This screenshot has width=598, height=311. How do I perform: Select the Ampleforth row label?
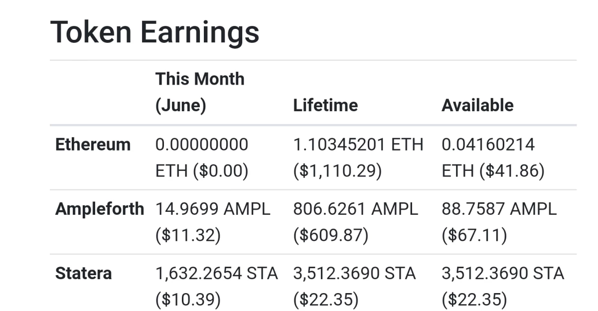100,209
